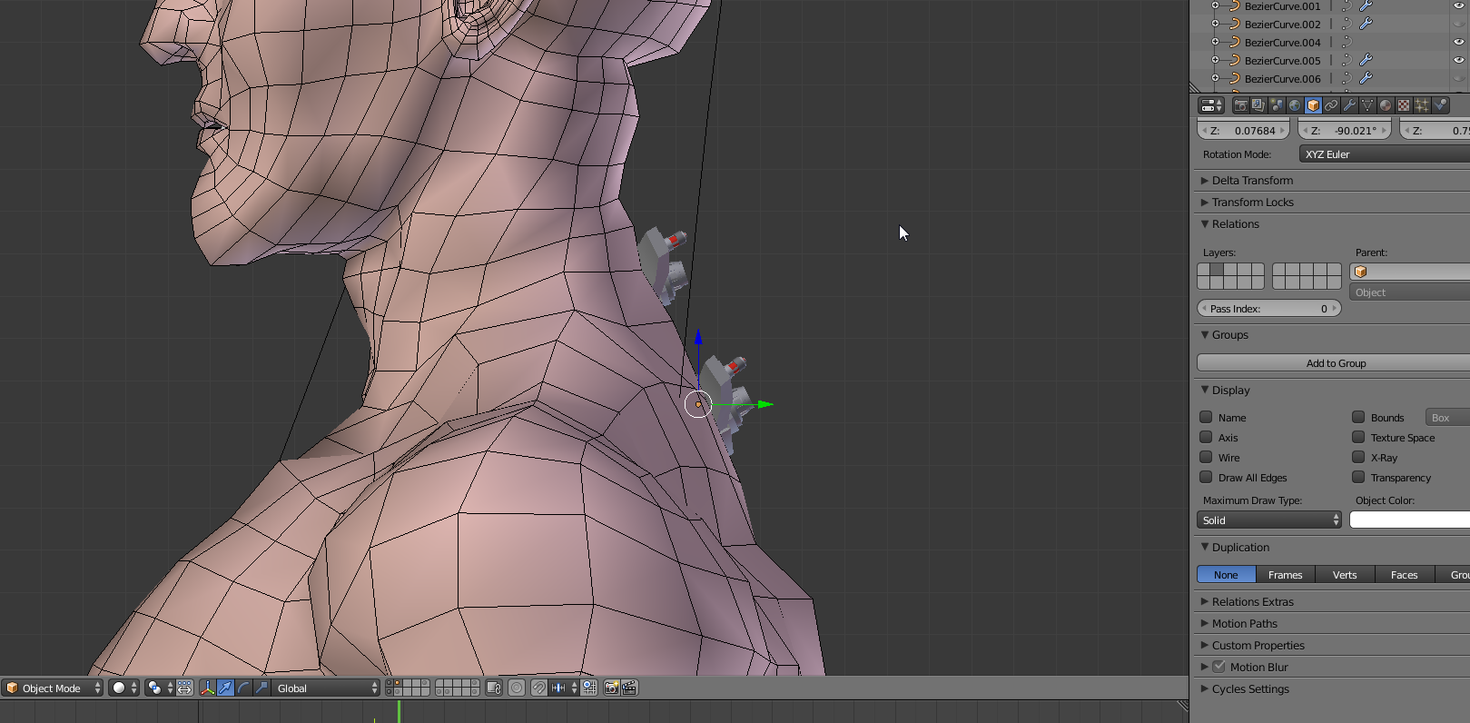Open Modifiers wrench tab in properties header
The image size is (1470, 723).
coord(1349,105)
